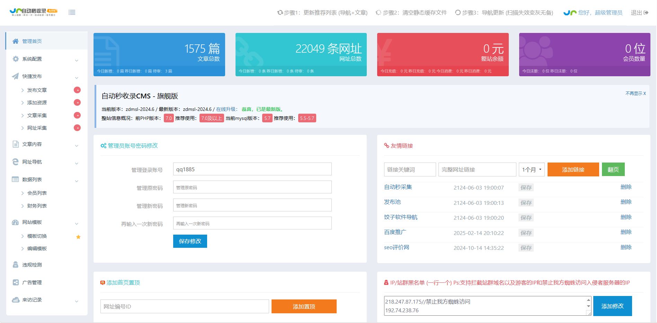The height and width of the screenshot is (323, 657).
Task: Click the icon beside 违规检测
Action: coord(16,265)
